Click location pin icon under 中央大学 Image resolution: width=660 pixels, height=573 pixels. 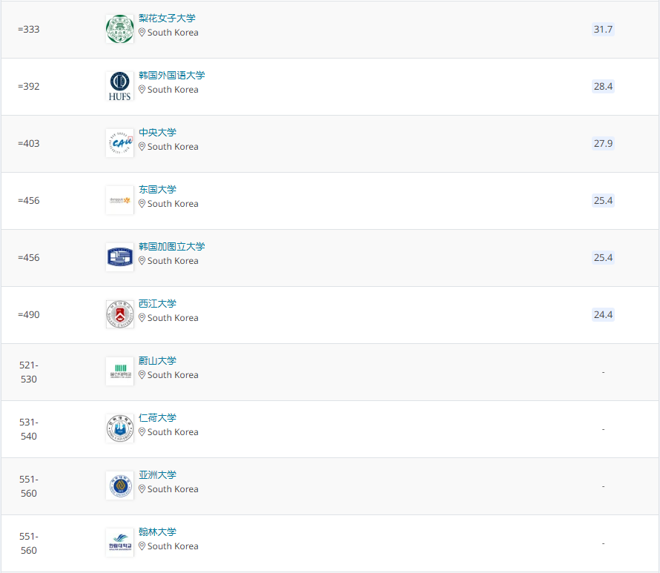pos(142,147)
